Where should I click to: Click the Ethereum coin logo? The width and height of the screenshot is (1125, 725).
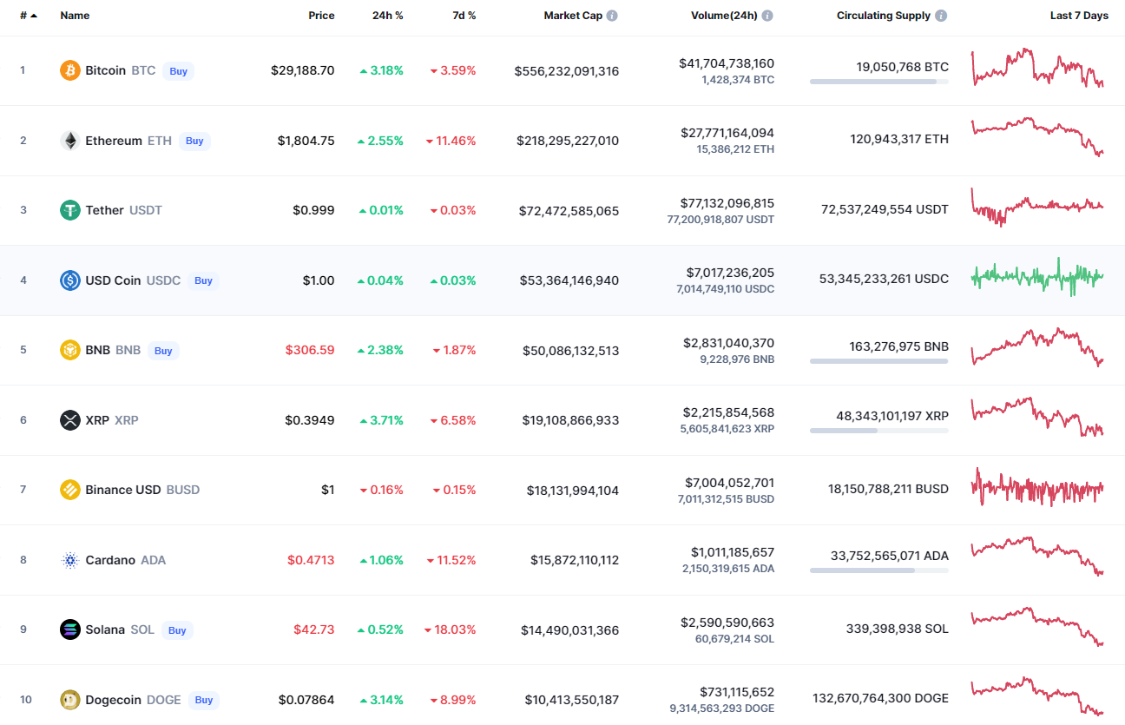tap(70, 141)
